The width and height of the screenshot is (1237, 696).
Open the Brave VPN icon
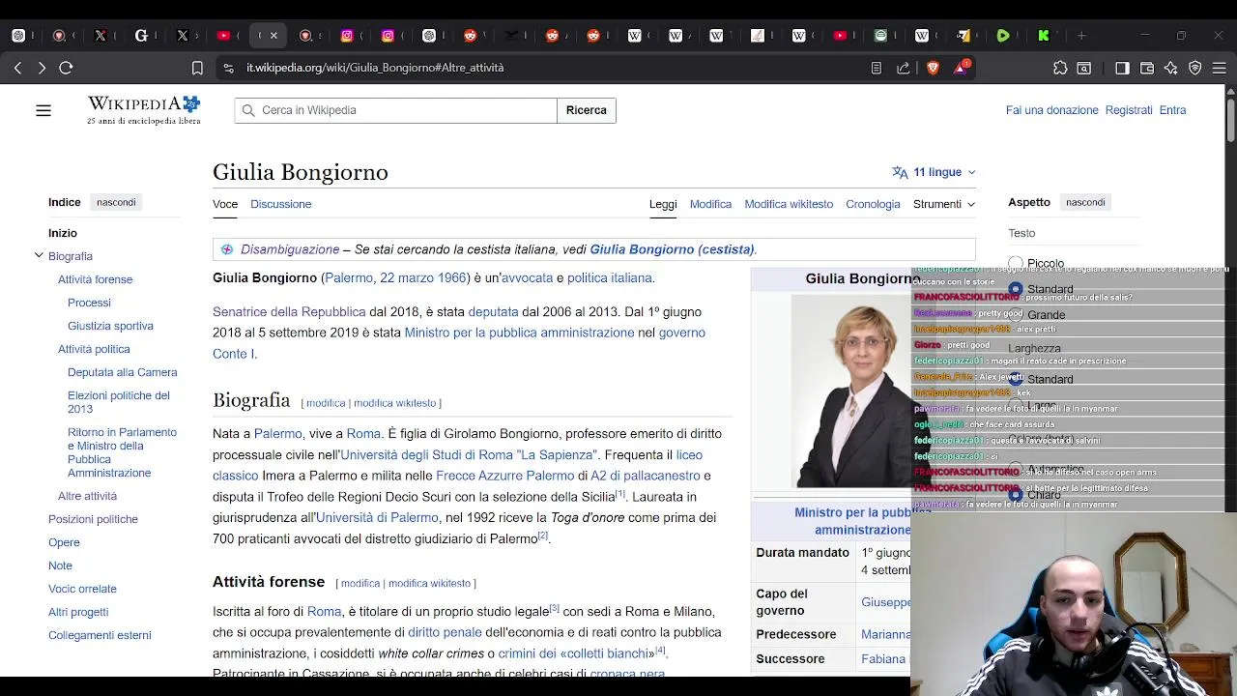(x=1195, y=68)
